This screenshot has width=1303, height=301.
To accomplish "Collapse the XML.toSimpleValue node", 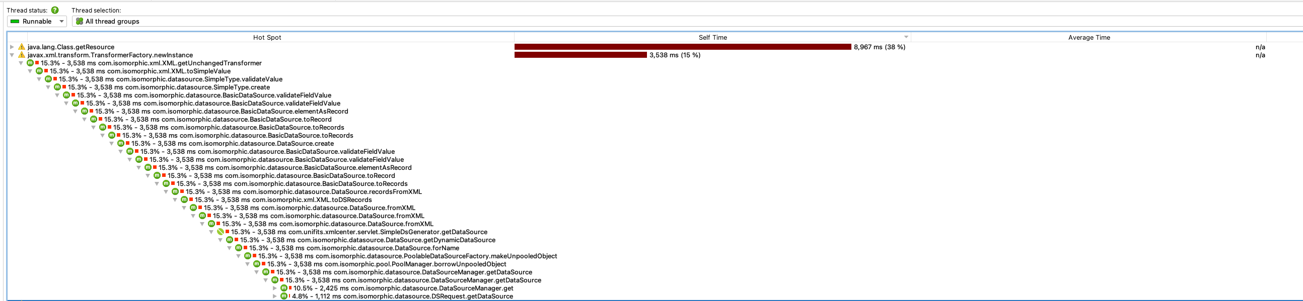I will click(x=30, y=71).
